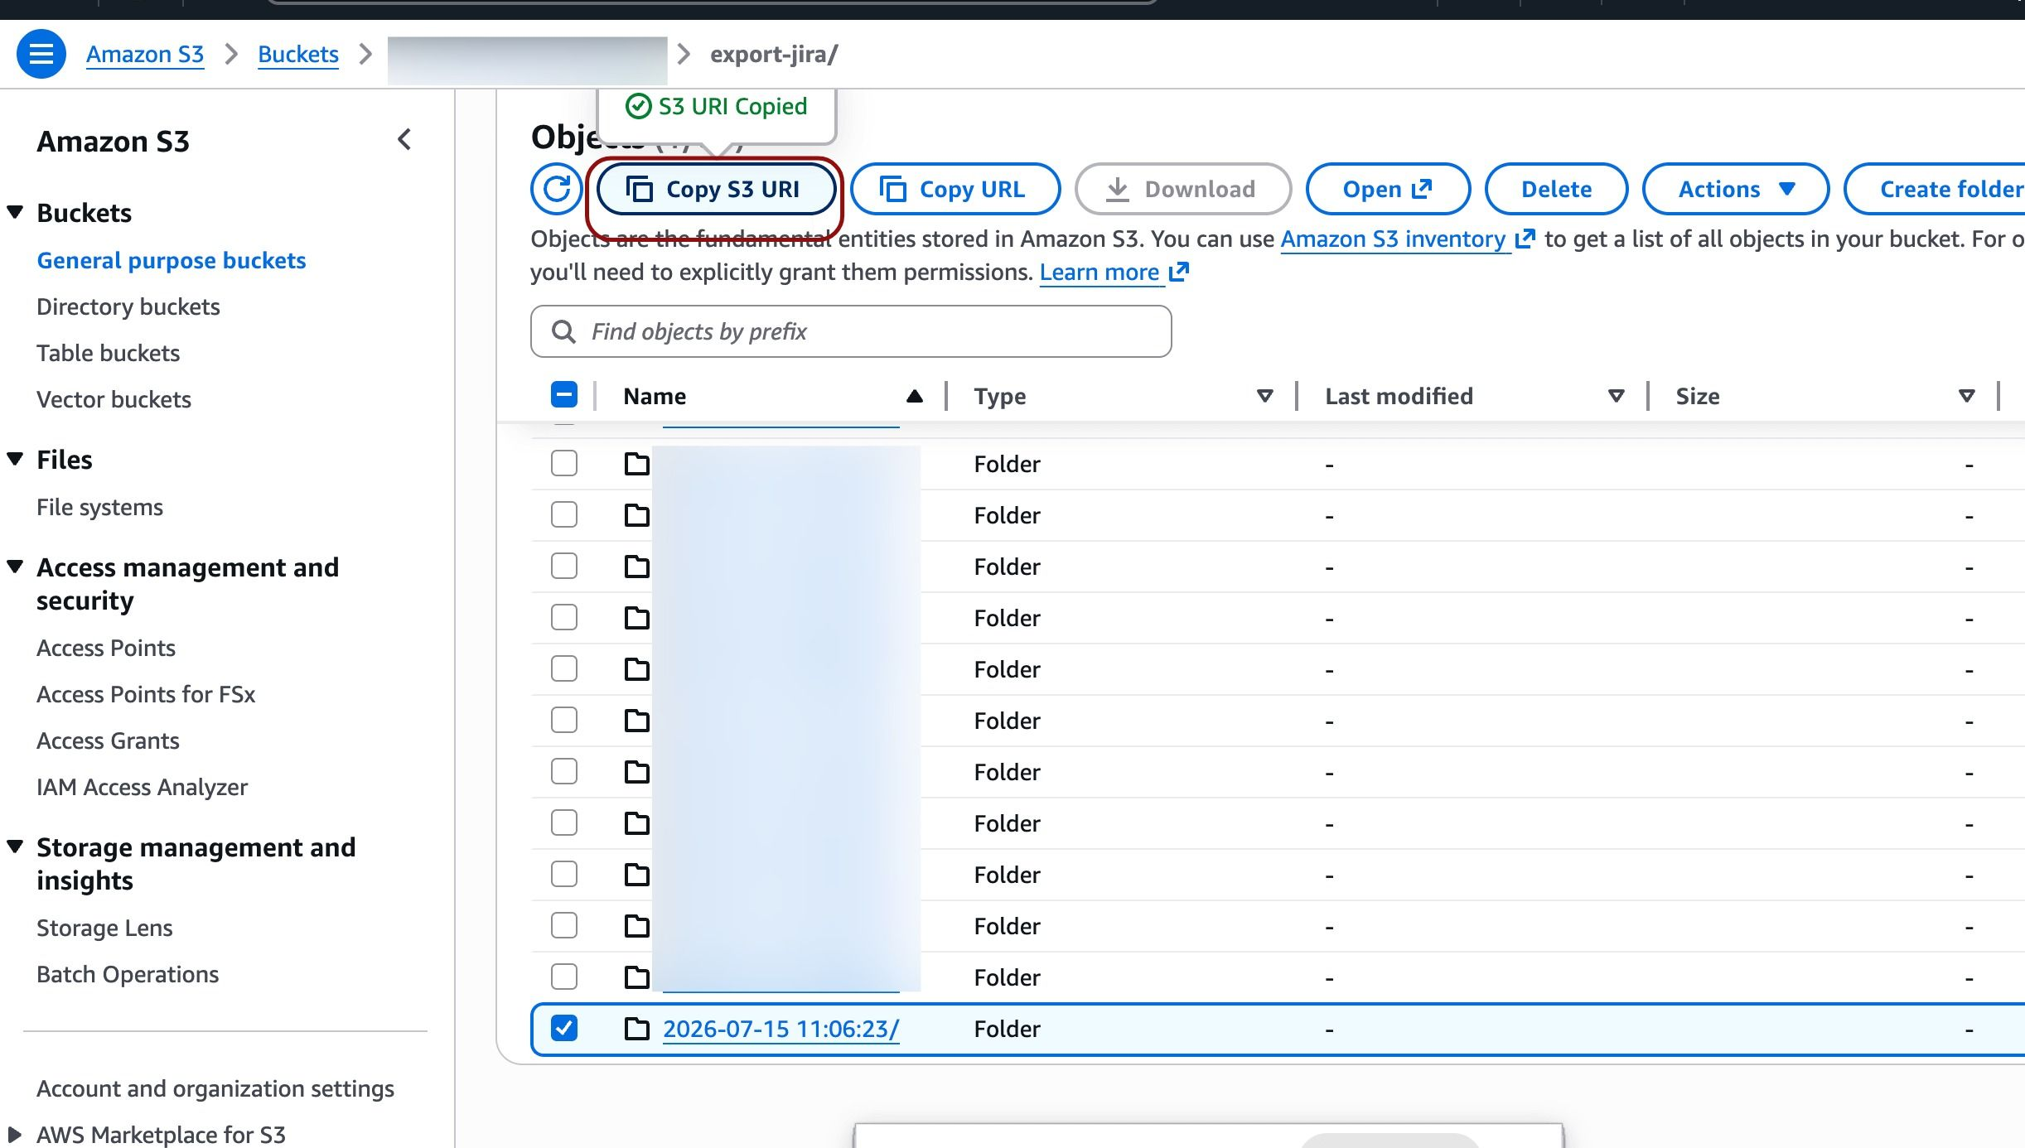Open Batch Operations in sidebar
Screen dimensions: 2025x1148
point(128,974)
